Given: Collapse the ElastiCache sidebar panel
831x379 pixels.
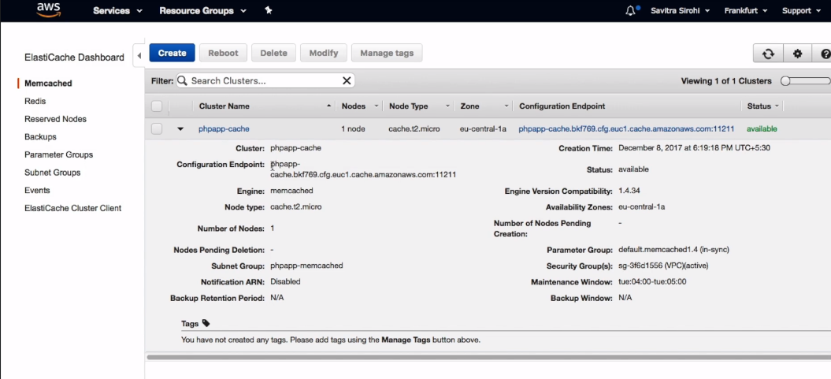Looking at the screenshot, I should point(139,56).
